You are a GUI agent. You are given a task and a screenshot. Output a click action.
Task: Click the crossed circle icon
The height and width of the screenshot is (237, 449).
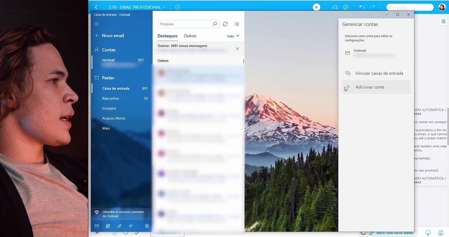[x=346, y=7]
